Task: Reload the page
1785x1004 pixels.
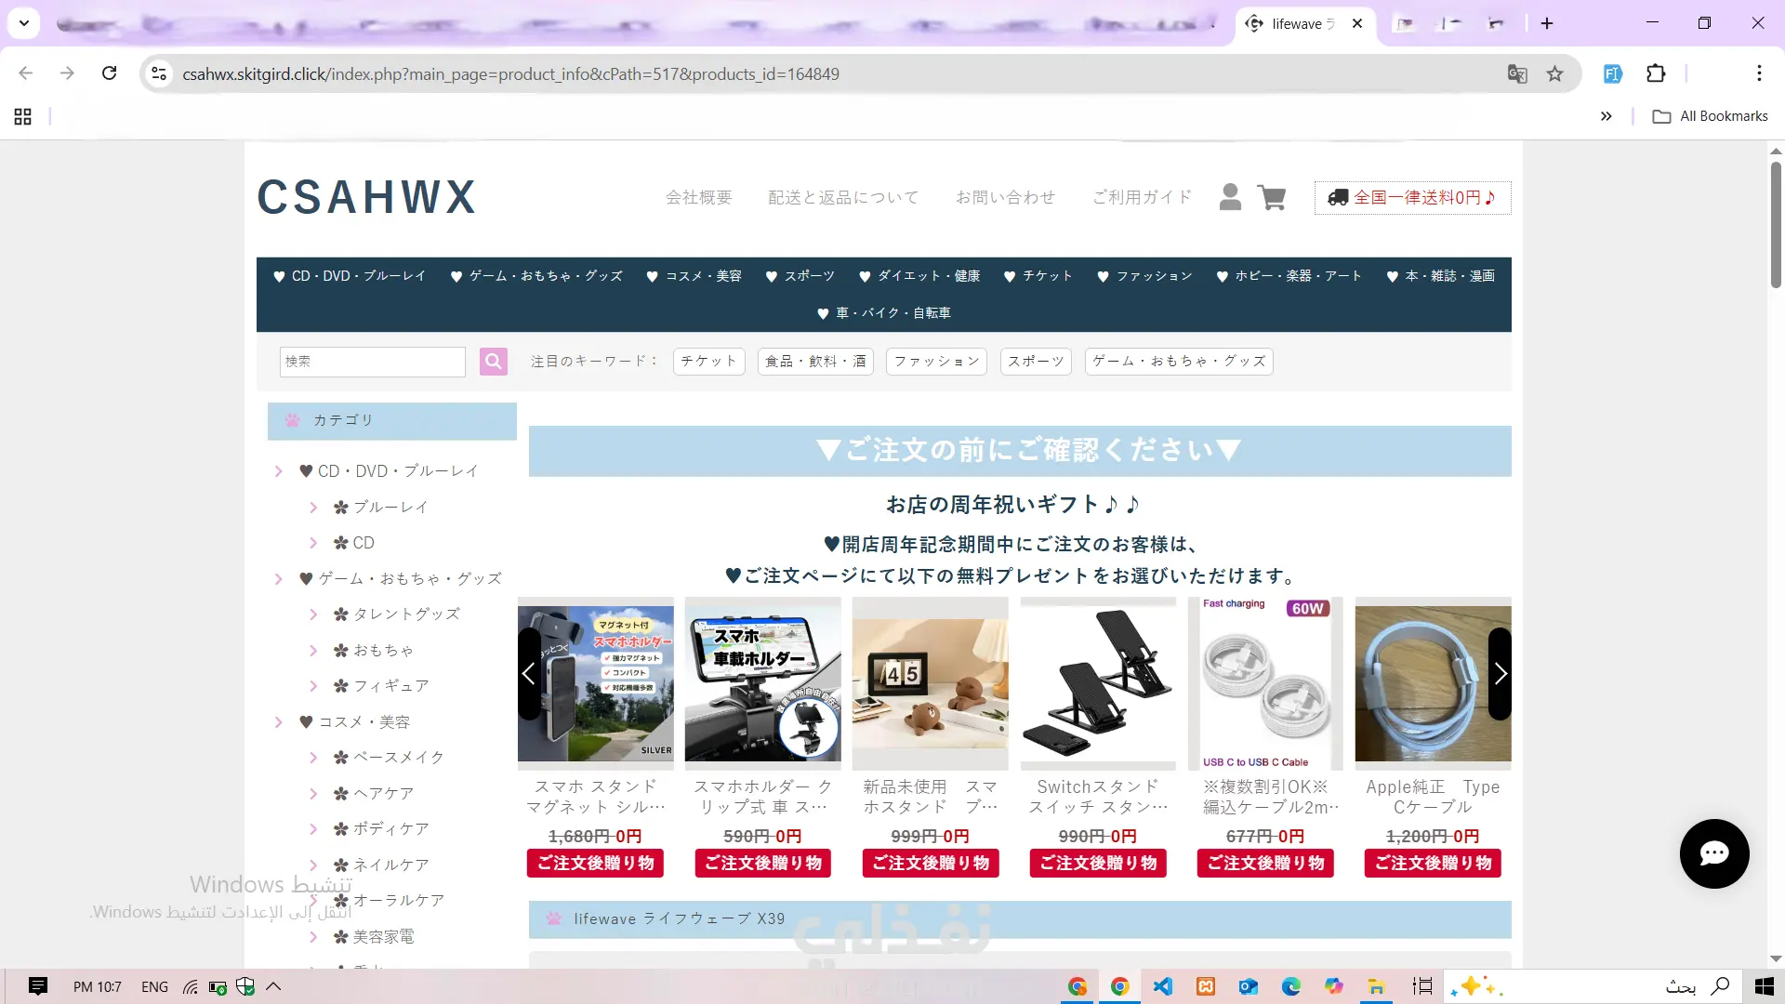Action: coord(109,73)
